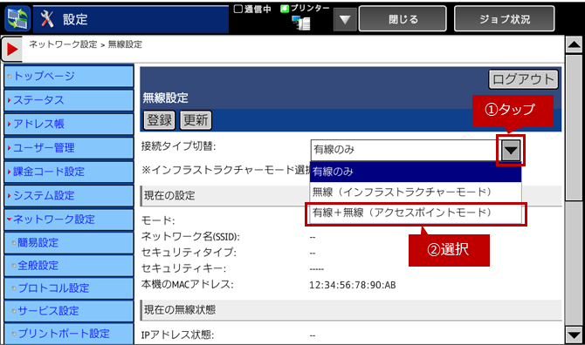Open the 接続タイプ切替 dropdown arrow
Image resolution: width=585 pixels, height=345 pixels.
[x=511, y=151]
